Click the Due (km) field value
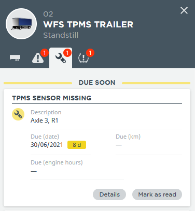The image size is (195, 211). [119, 145]
